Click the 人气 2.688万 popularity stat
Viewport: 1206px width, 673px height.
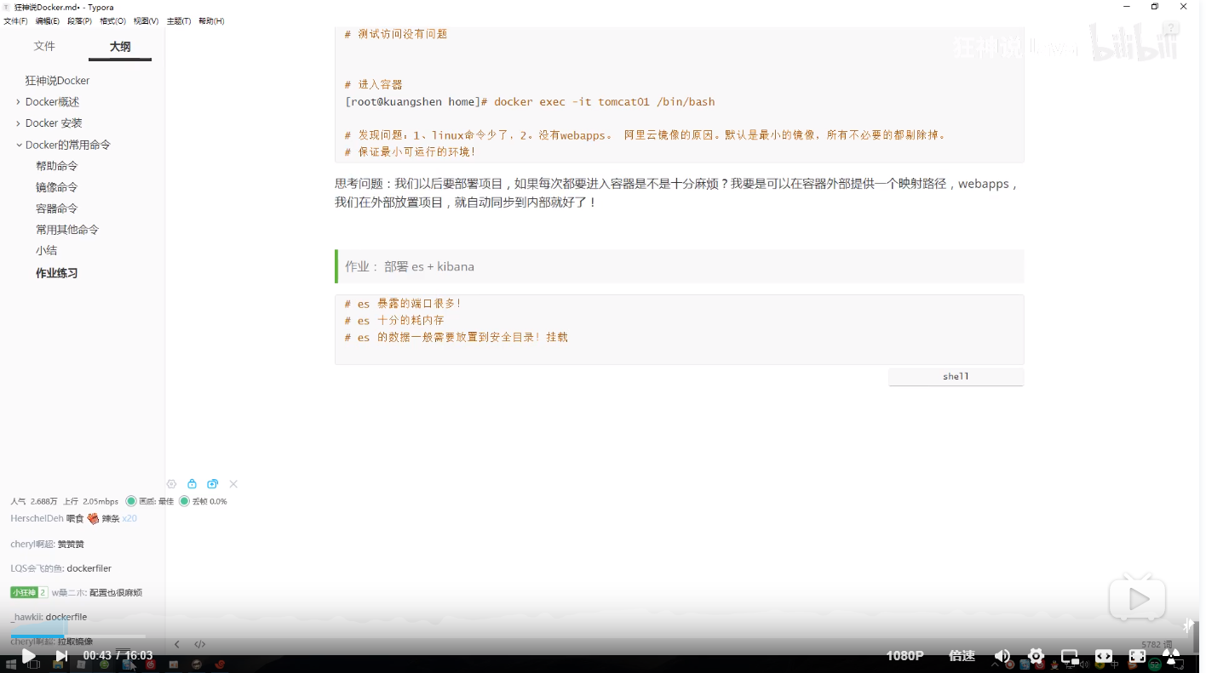point(34,502)
